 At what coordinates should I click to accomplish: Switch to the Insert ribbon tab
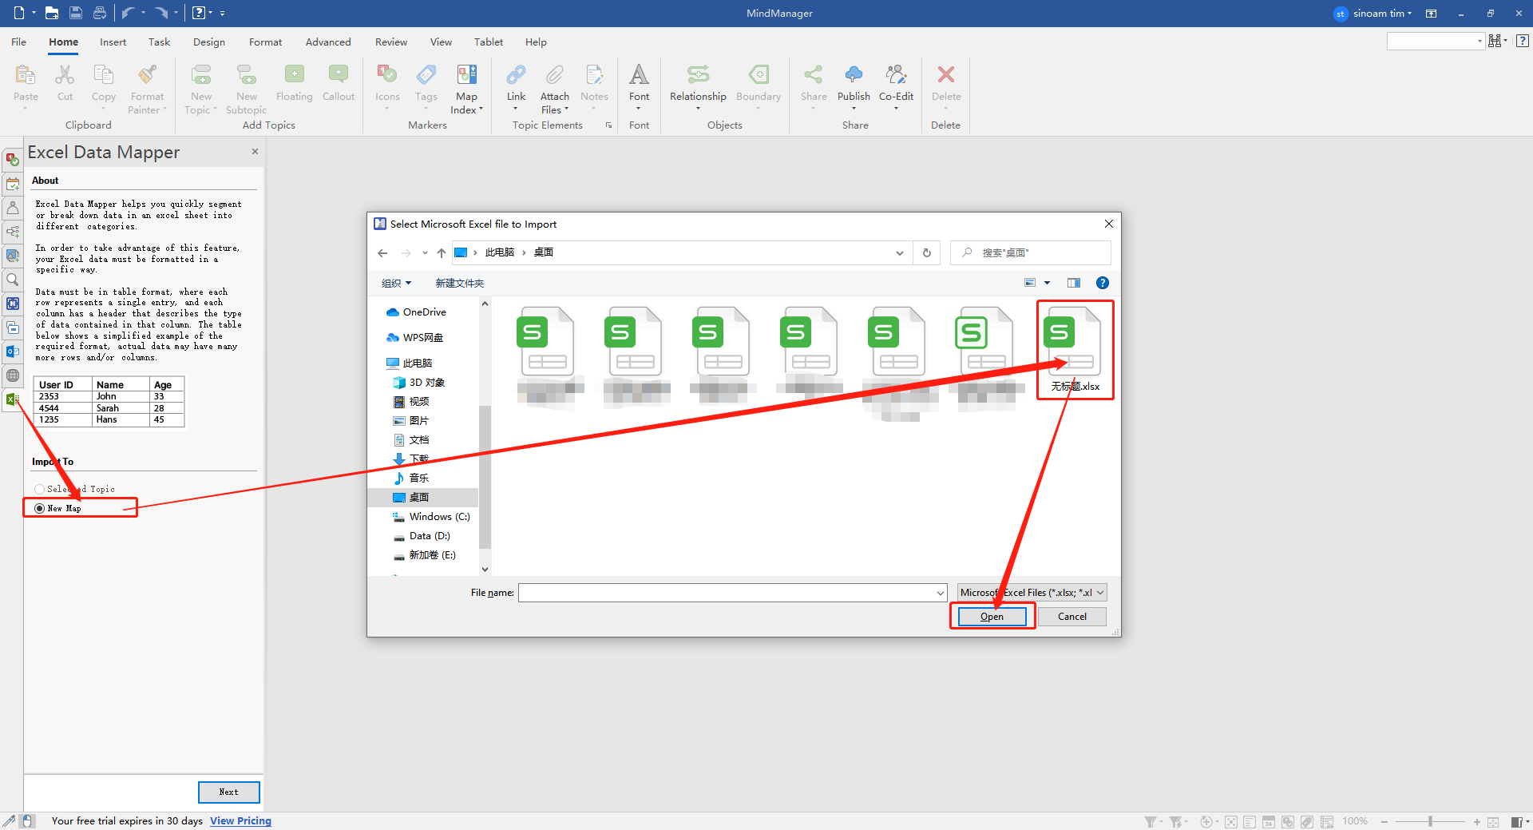coord(113,42)
